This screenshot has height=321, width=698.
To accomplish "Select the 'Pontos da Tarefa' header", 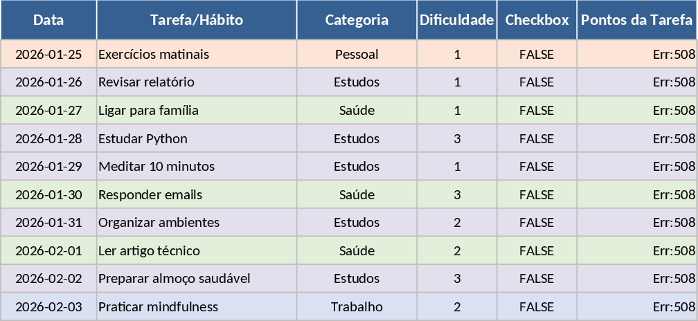I will 636,20.
